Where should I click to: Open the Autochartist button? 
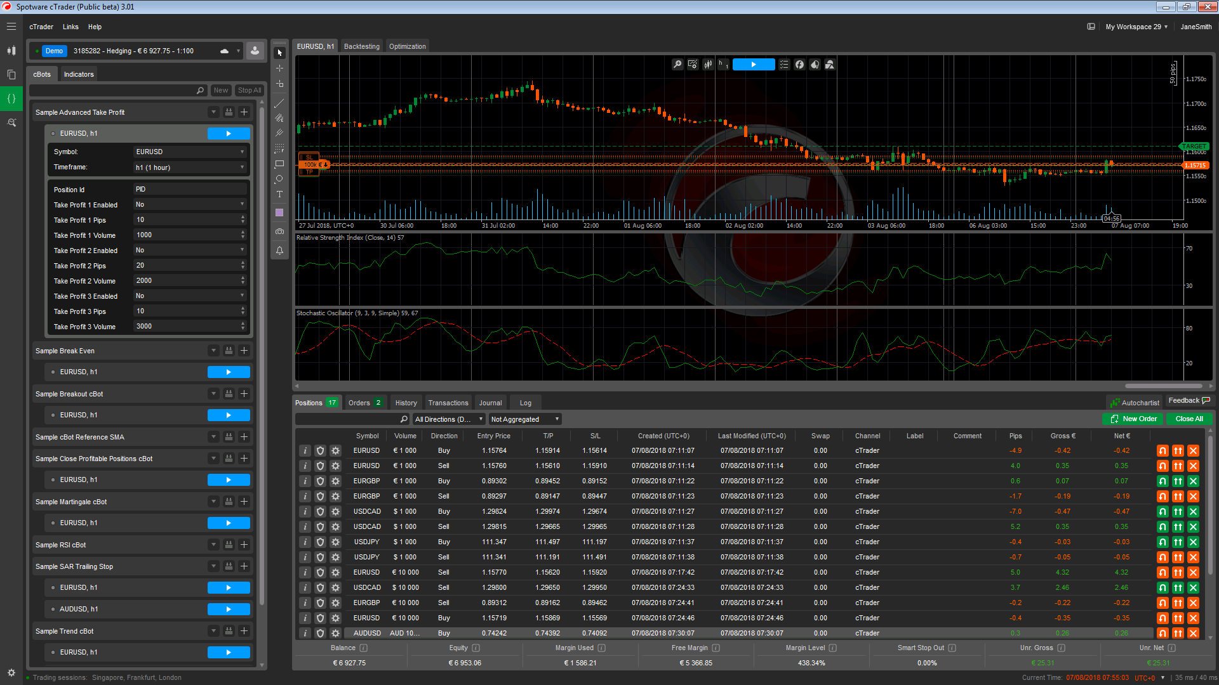coord(1135,403)
